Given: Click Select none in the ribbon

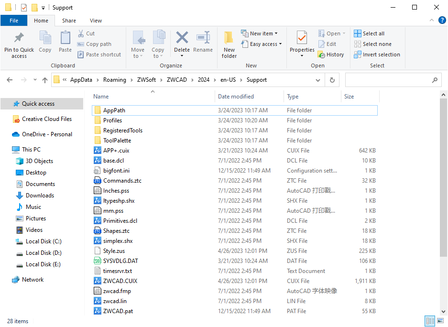Looking at the screenshot, I should click(x=372, y=44).
